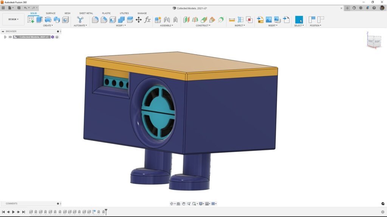The image size is (387, 217).
Task: Switch to the Mesh tab
Action: point(67,13)
